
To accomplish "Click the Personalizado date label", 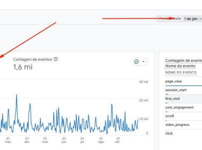I will coord(170,18).
